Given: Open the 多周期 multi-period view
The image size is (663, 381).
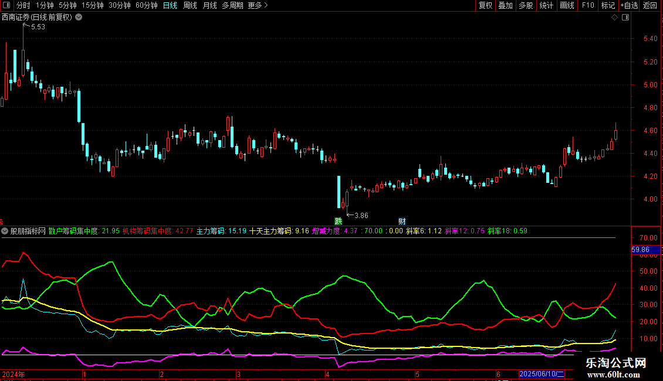Looking at the screenshot, I should [232, 5].
